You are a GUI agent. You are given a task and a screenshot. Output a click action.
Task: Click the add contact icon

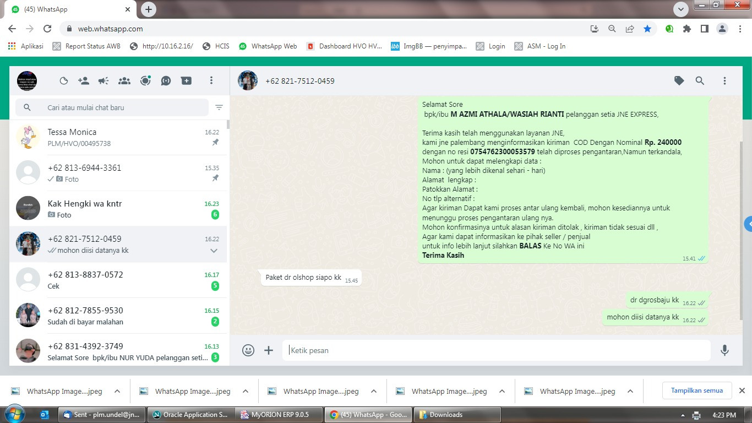[x=84, y=81]
